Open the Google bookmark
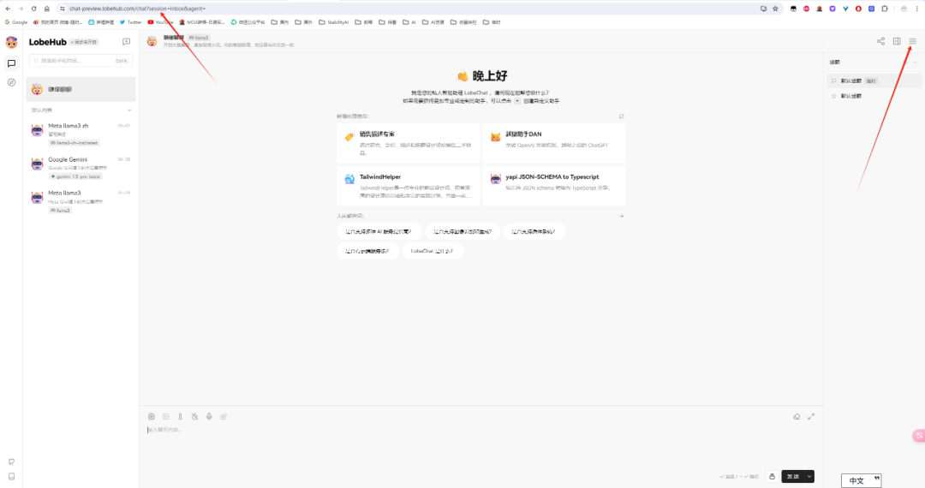The width and height of the screenshot is (925, 488). tap(16, 22)
